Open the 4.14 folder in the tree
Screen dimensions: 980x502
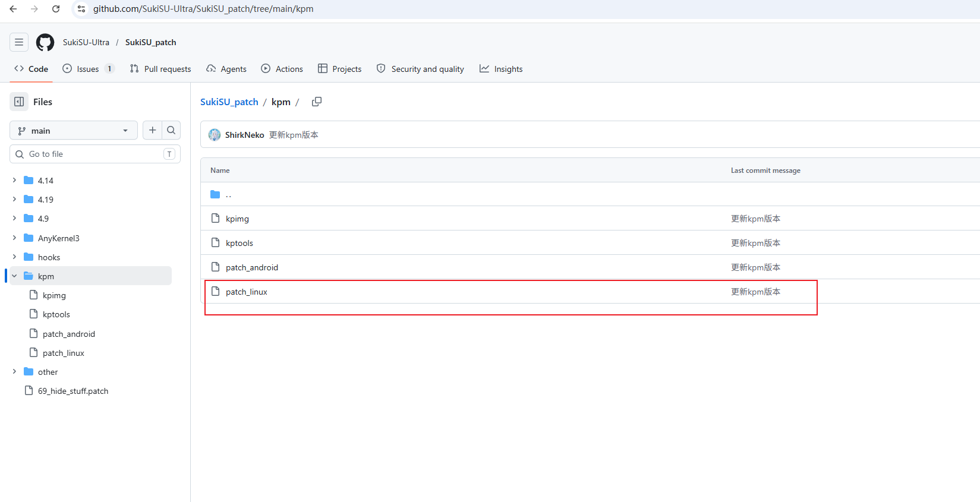tap(46, 181)
